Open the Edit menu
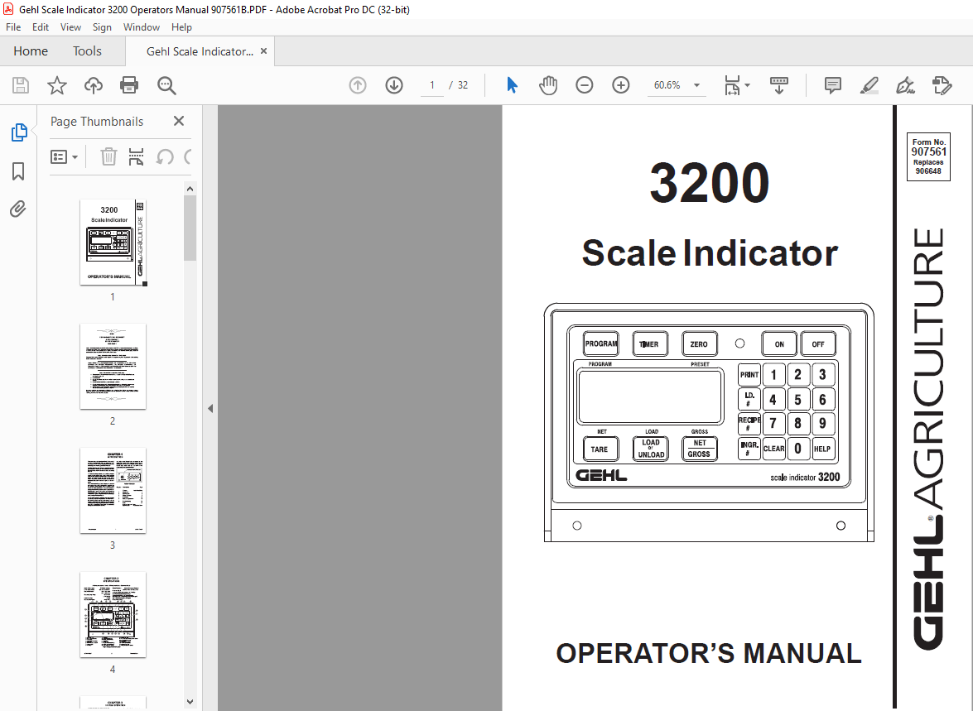973x711 pixels. (x=41, y=27)
